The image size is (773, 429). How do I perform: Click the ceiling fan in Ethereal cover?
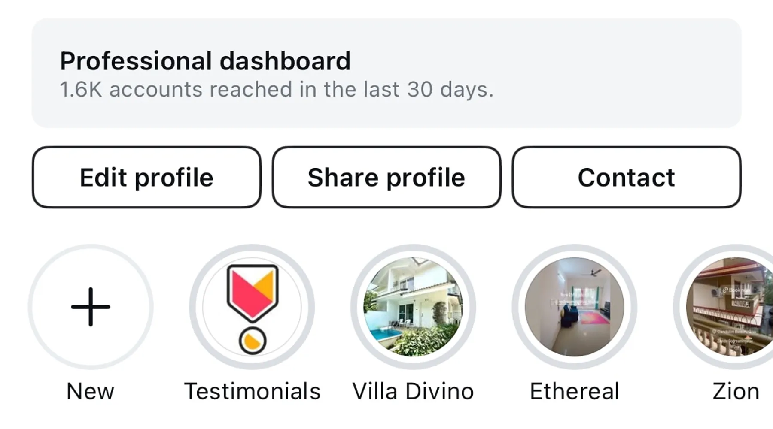(x=594, y=272)
